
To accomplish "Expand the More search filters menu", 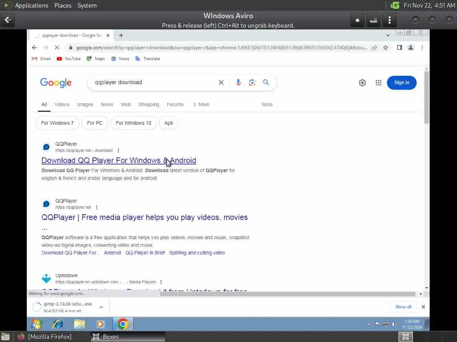I will (x=201, y=104).
